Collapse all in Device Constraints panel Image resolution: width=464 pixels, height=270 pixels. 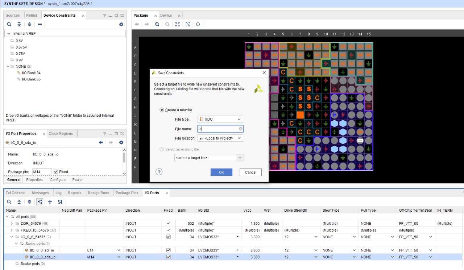19,24
